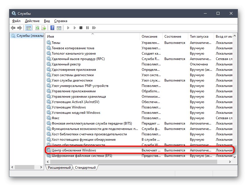The width and height of the screenshot is (247, 186).
Task: Select the Центр обновления Windows service
Action: pos(74,150)
